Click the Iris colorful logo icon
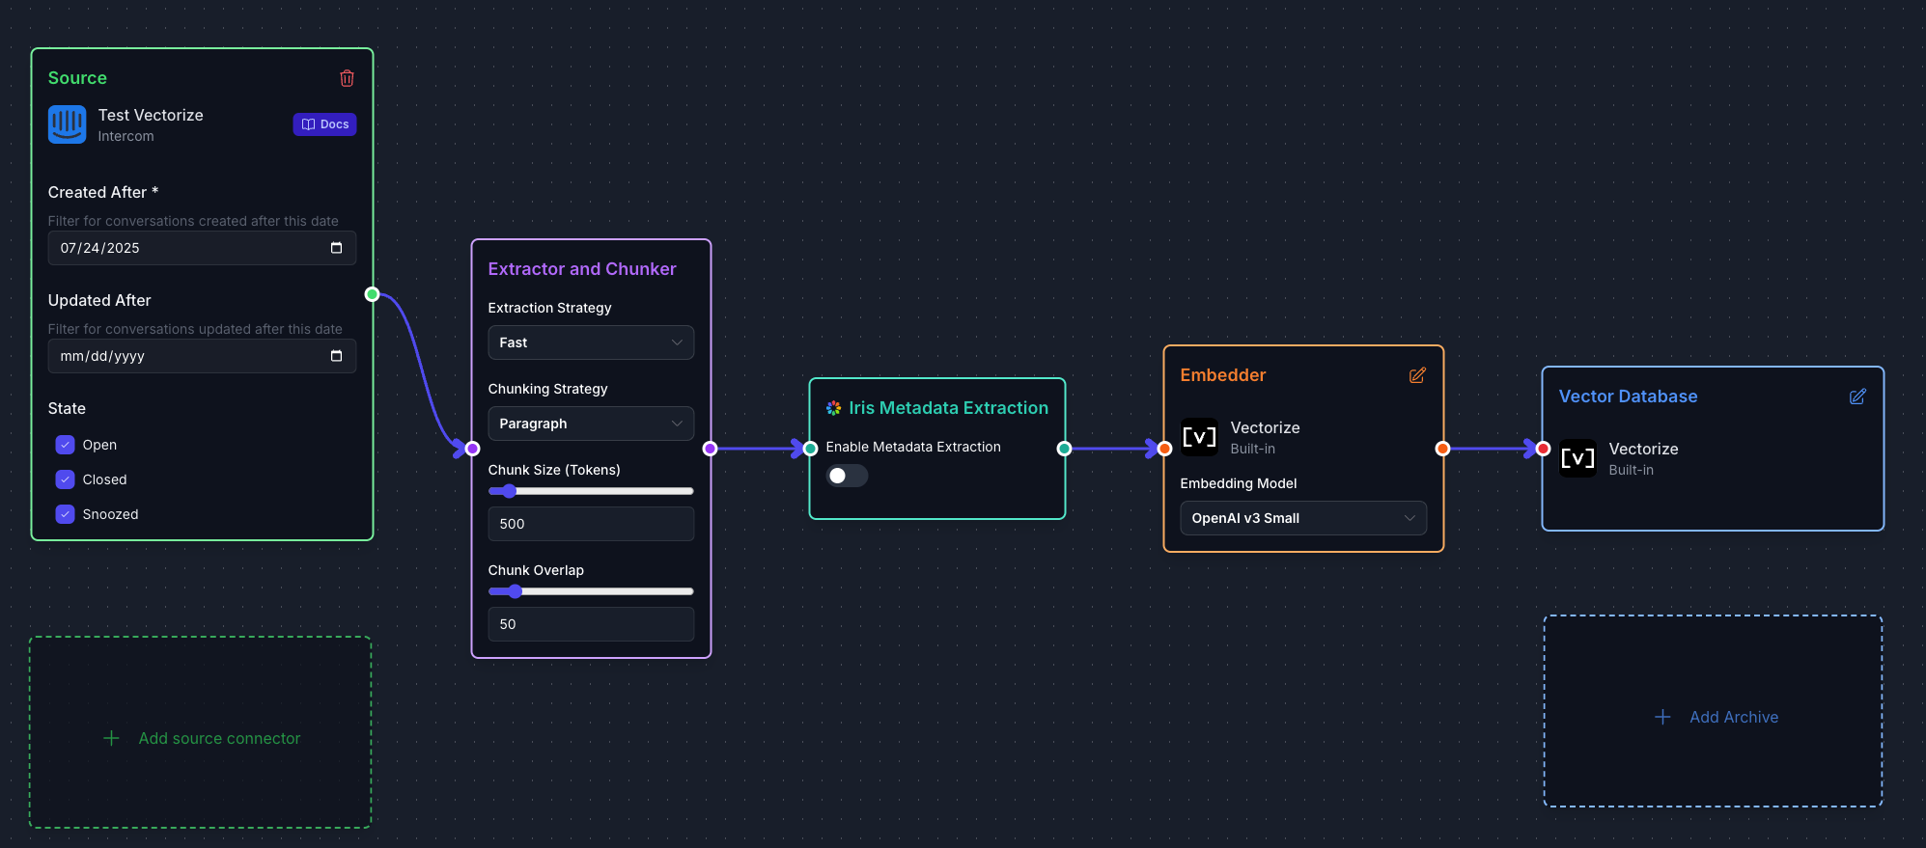1926x848 pixels. point(834,408)
